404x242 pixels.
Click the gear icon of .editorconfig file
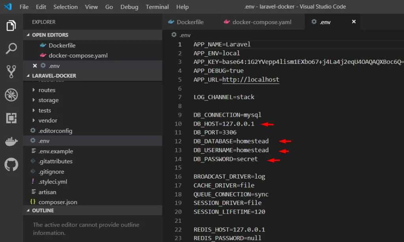(x=33, y=130)
